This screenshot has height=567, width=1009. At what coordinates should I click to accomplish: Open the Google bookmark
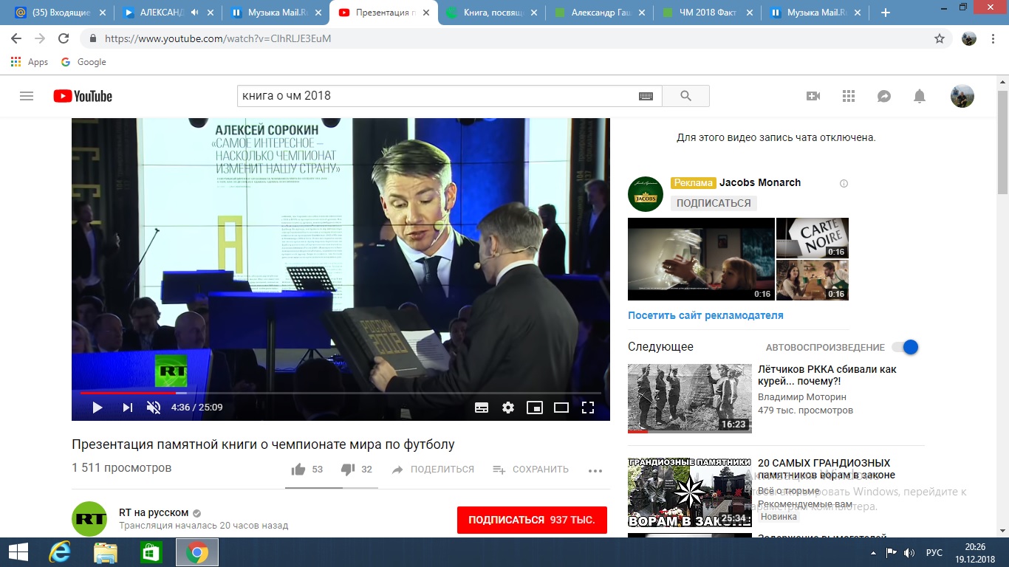[83, 62]
